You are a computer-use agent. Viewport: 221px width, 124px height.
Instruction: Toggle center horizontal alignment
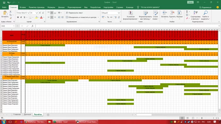pyautogui.click(x=52, y=17)
